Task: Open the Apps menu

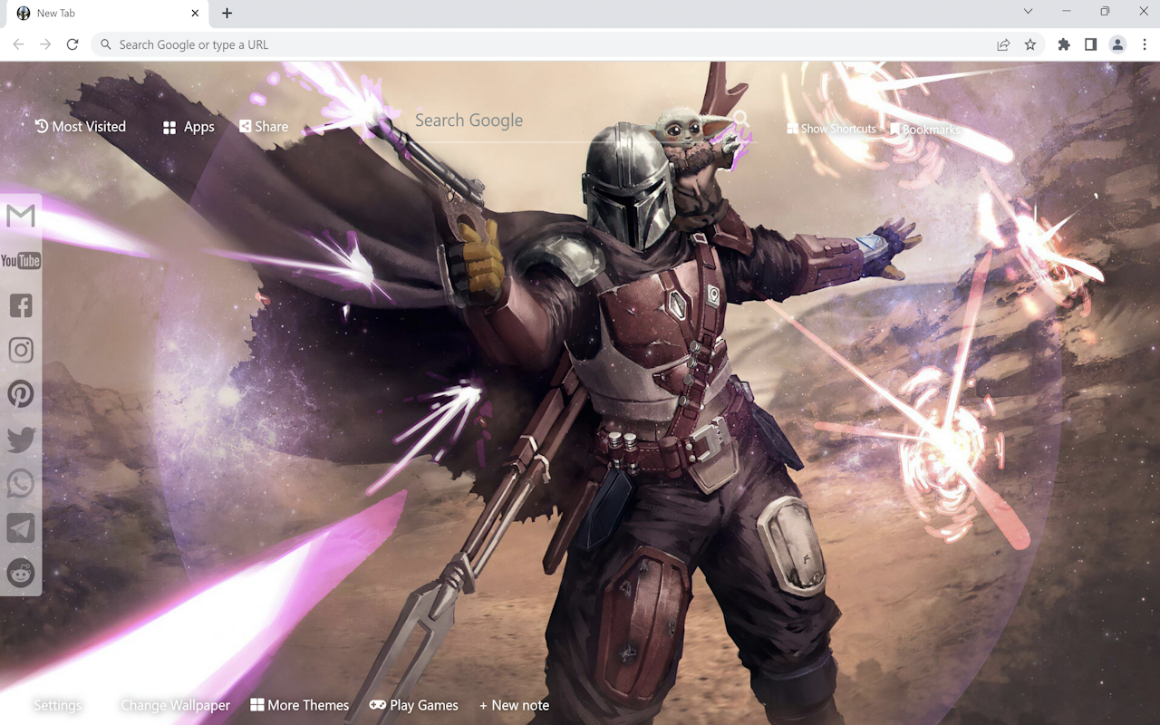Action: pyautogui.click(x=188, y=126)
